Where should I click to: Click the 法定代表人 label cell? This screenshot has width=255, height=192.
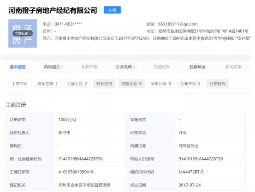pos(30,133)
